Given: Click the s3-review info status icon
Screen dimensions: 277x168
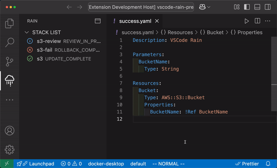Looking at the screenshot, I should point(30,41).
